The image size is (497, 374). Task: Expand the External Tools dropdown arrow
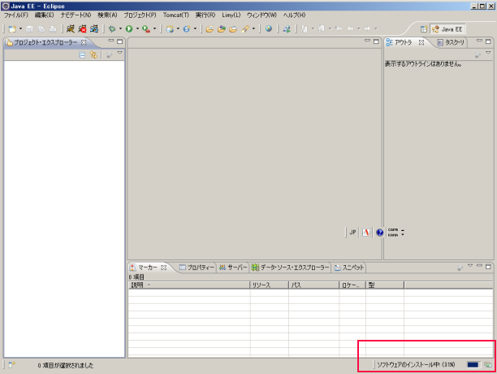(154, 29)
